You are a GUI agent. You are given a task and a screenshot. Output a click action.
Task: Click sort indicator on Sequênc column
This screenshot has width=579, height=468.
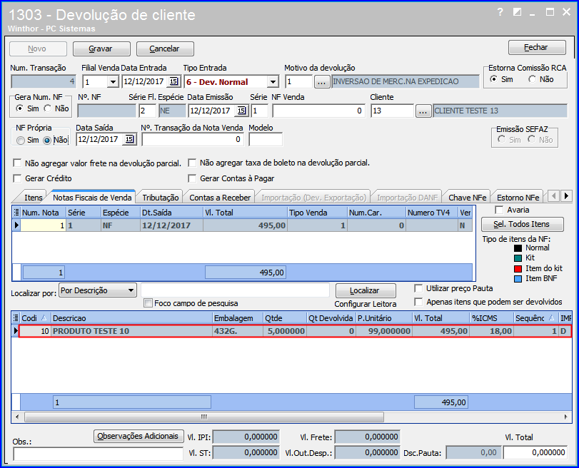click(x=551, y=317)
